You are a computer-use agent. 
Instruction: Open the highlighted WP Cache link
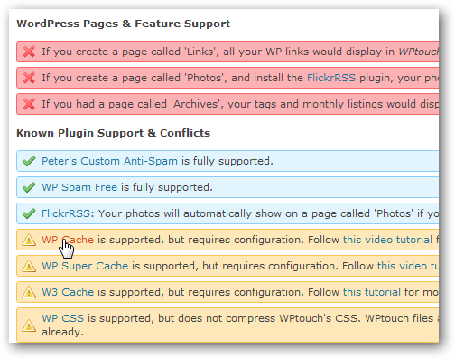click(68, 240)
